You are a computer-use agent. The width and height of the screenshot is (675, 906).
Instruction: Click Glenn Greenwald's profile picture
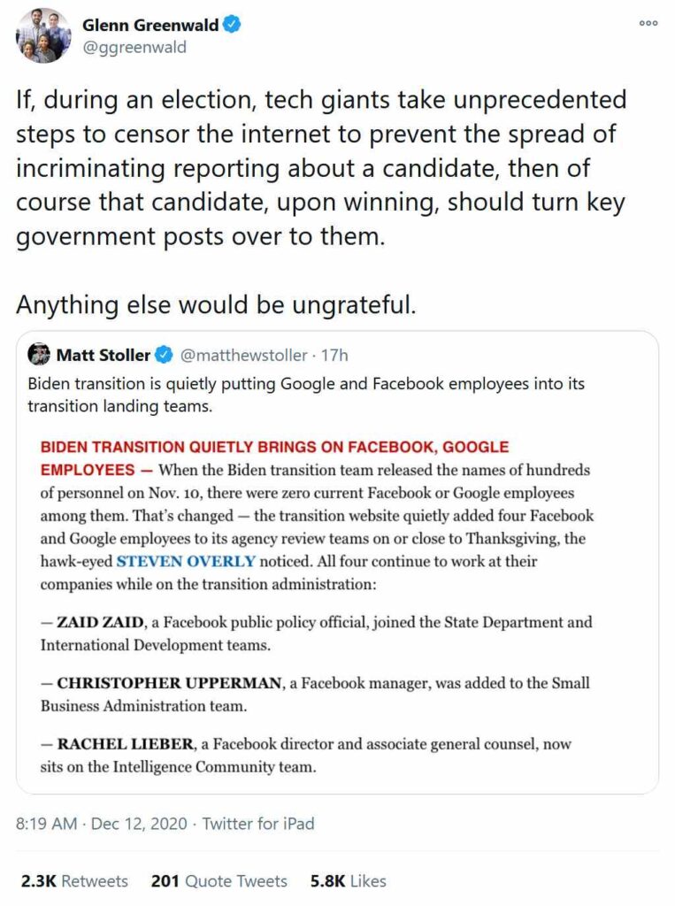coord(42,36)
